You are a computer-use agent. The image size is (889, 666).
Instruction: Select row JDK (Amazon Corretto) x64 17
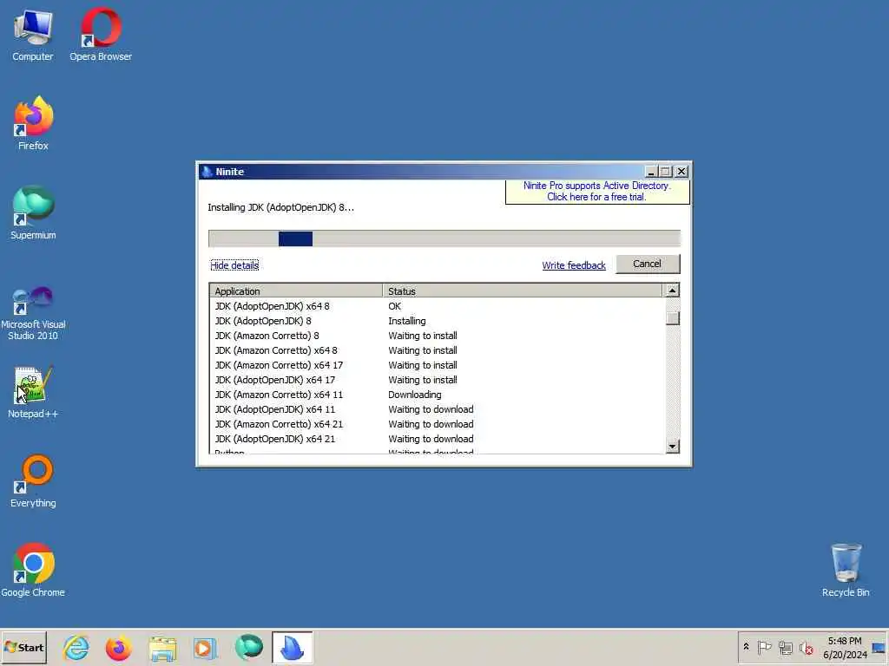click(437, 365)
